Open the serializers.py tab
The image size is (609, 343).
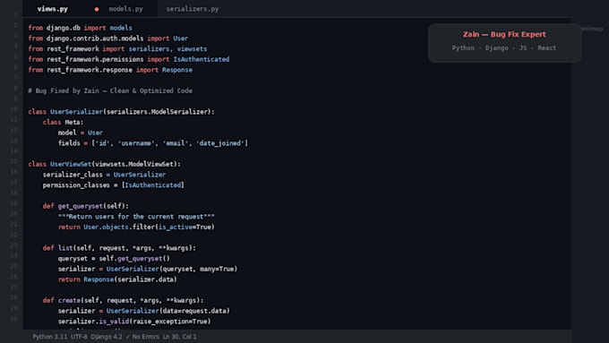click(x=193, y=9)
